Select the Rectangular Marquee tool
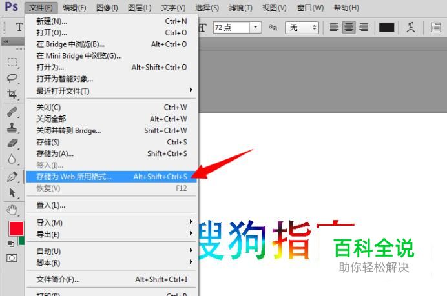The image size is (447, 296). 12,63
